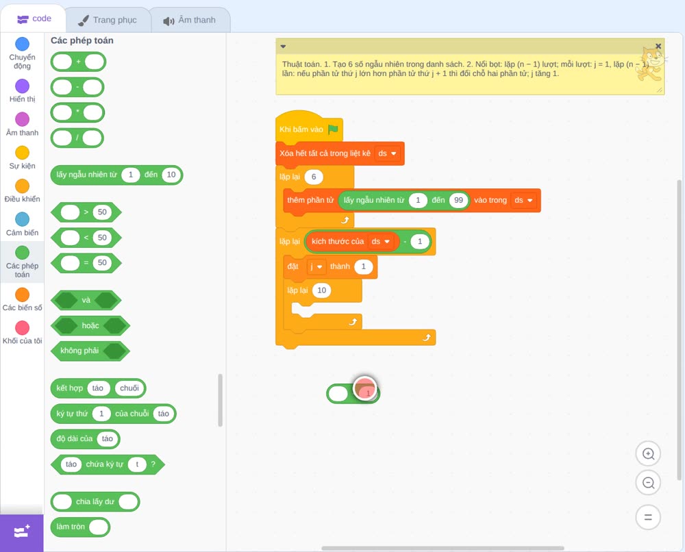The height and width of the screenshot is (552, 685).
Task: Click the lặp lại 6 value field
Action: pos(314,177)
